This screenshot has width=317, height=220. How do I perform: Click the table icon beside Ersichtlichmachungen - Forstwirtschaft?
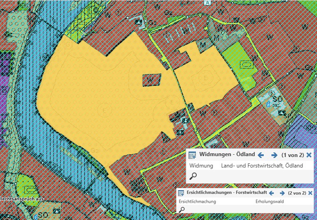coord(181,193)
